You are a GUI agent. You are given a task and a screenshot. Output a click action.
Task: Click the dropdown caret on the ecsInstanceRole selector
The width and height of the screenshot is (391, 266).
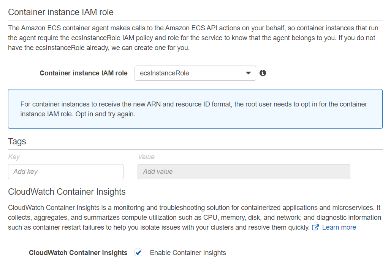[x=248, y=73]
